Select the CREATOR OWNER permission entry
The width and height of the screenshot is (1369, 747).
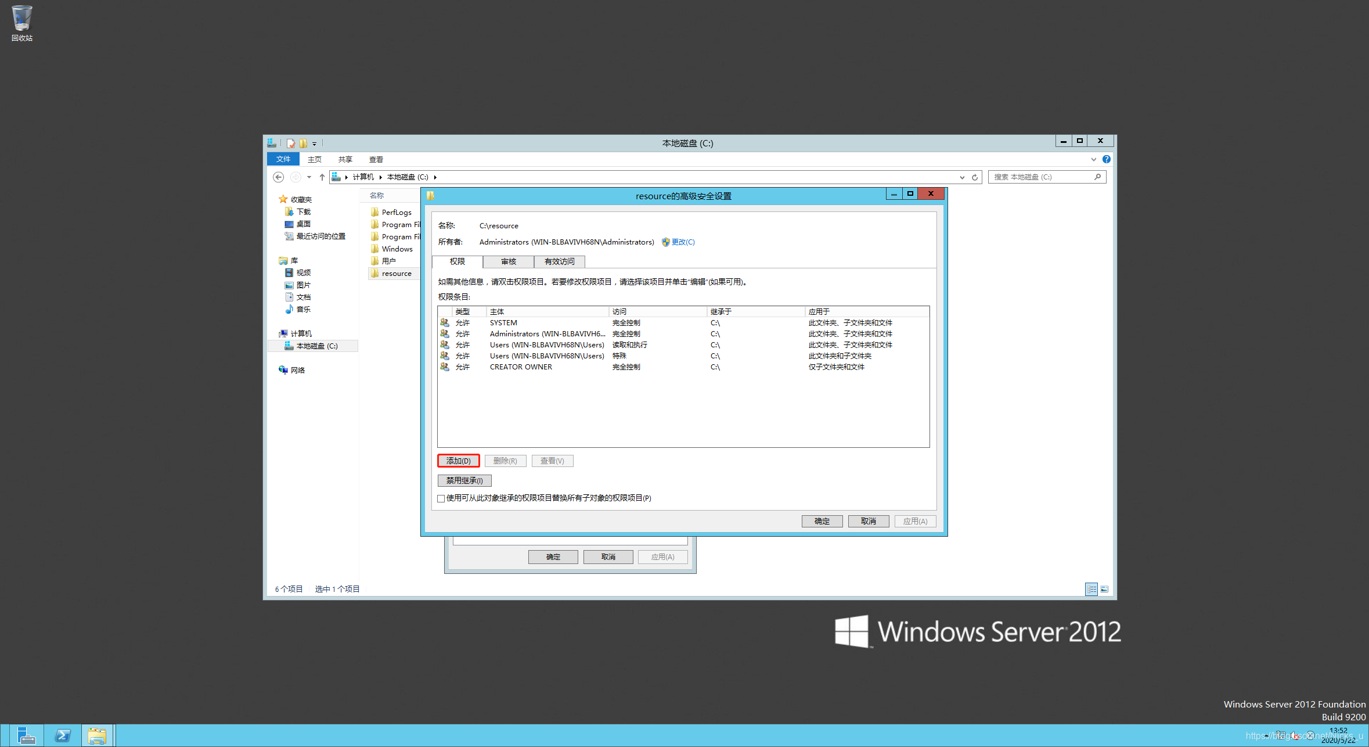[521, 367]
